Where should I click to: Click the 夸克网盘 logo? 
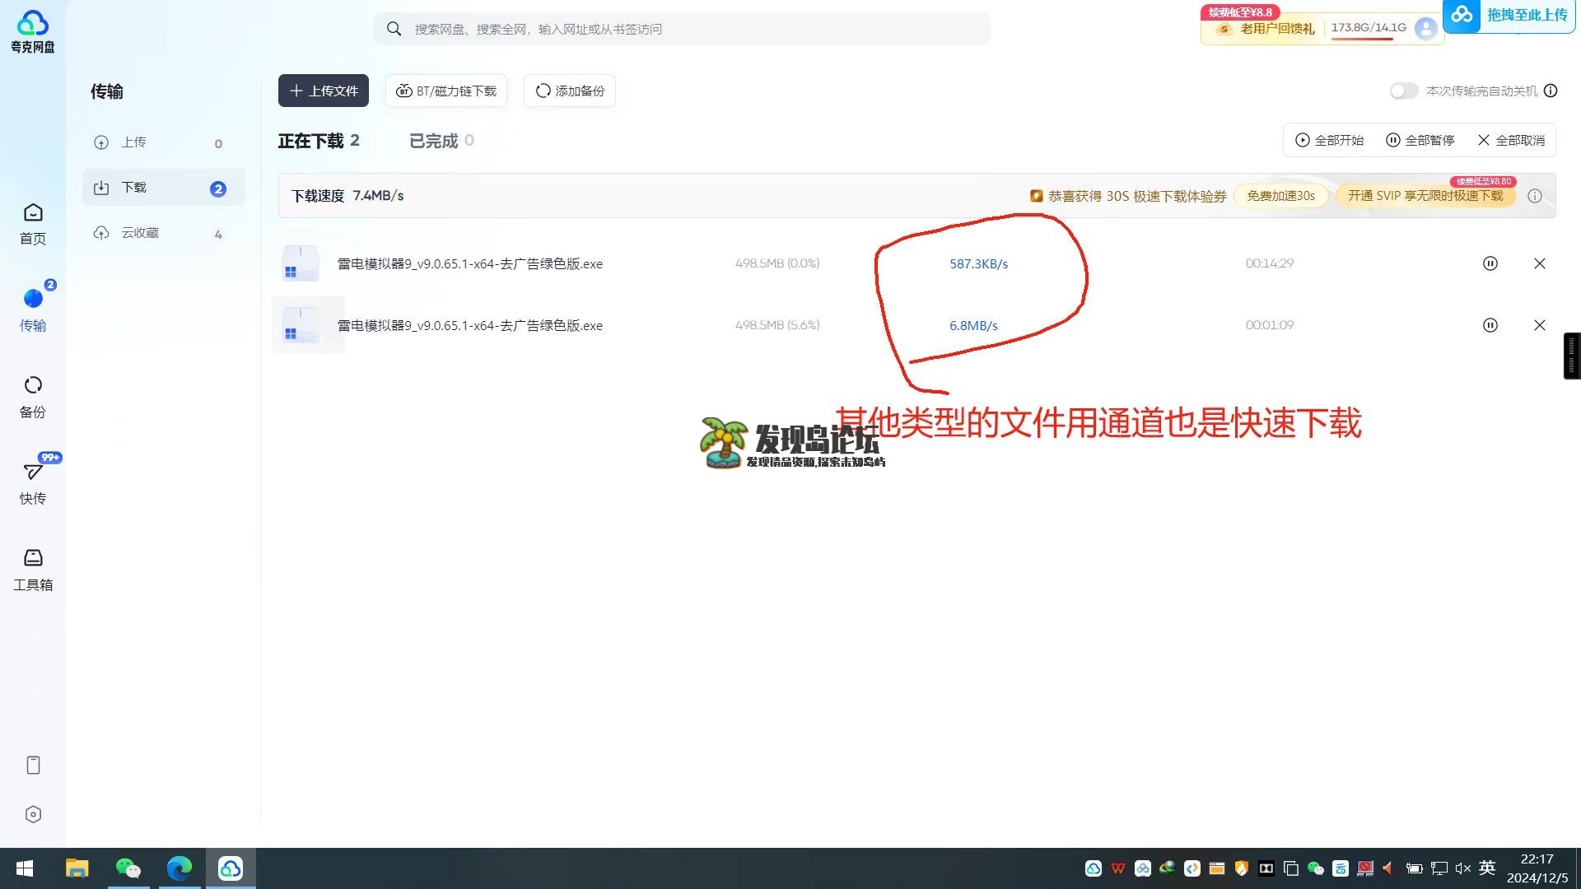point(33,31)
